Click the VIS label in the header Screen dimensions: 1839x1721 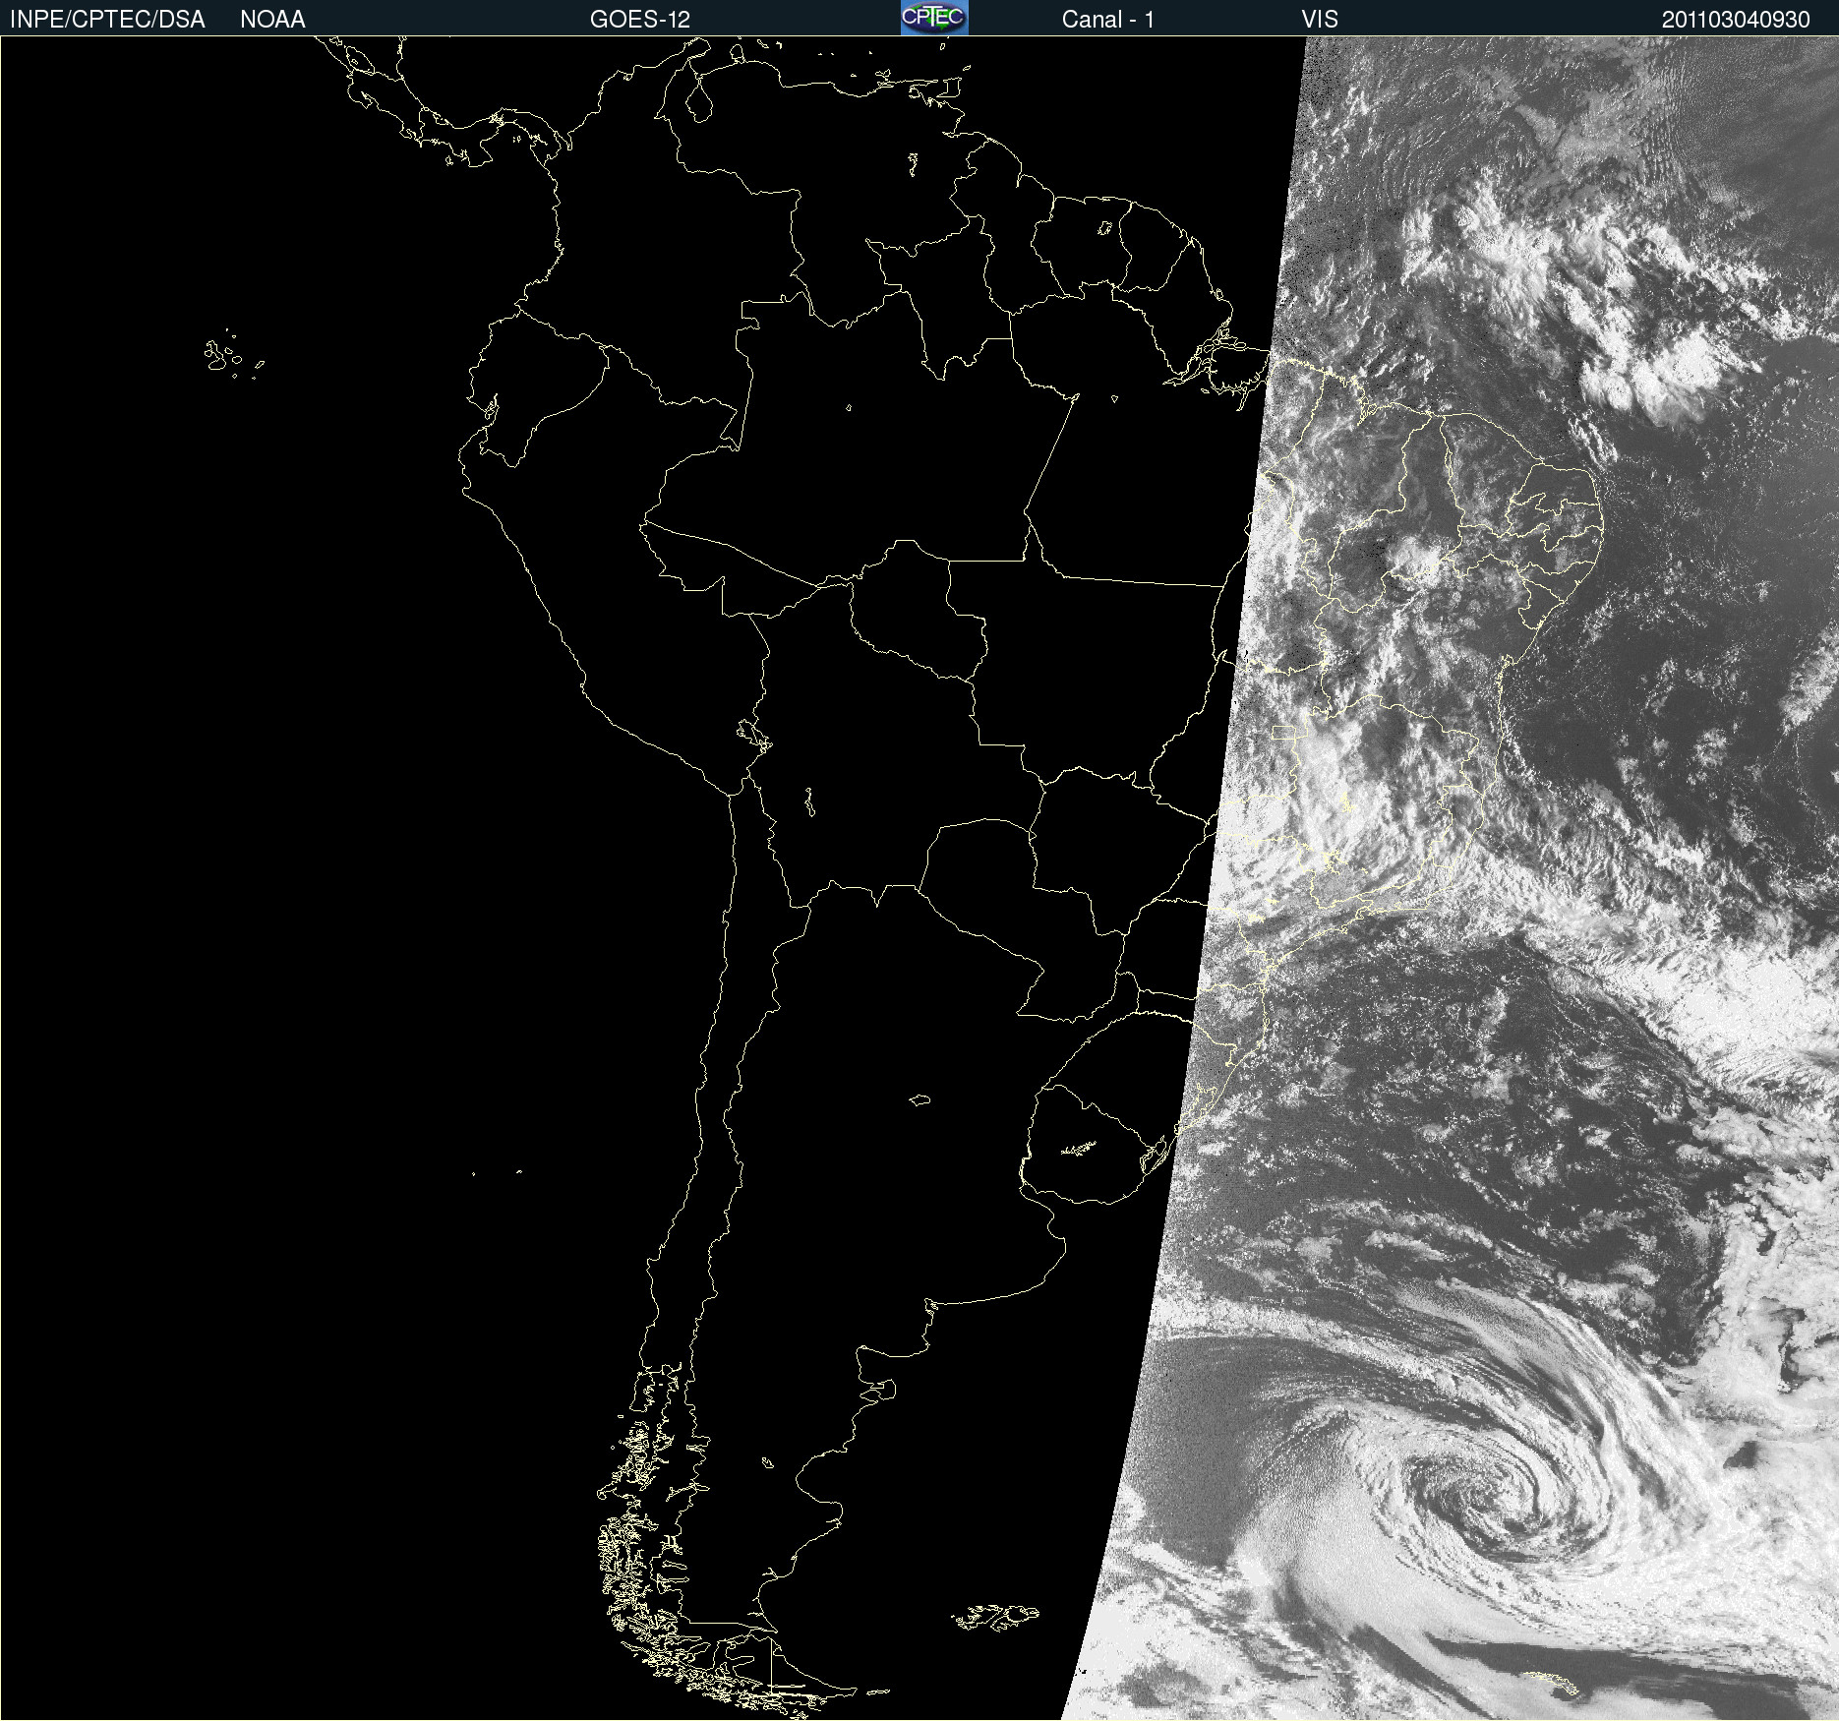(x=1320, y=20)
